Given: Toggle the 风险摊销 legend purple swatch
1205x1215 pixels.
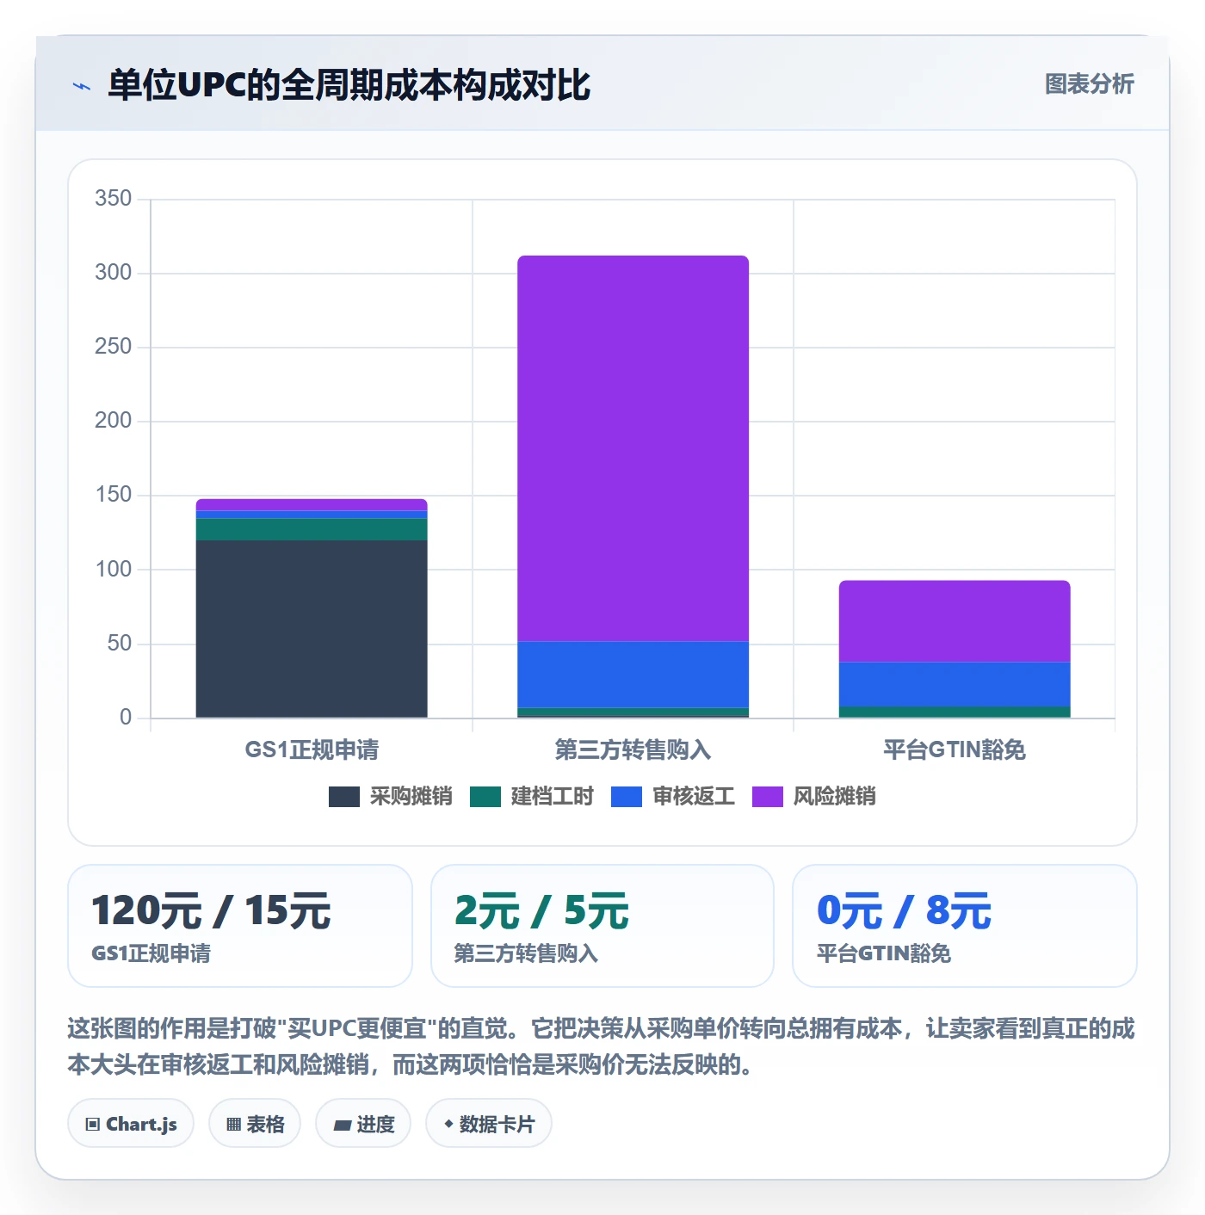Looking at the screenshot, I should click(x=768, y=797).
